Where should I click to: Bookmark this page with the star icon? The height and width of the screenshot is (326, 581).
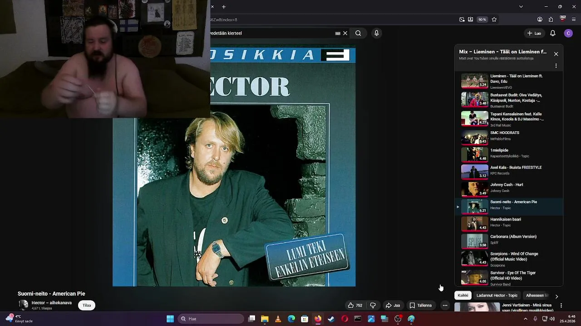pyautogui.click(x=494, y=19)
